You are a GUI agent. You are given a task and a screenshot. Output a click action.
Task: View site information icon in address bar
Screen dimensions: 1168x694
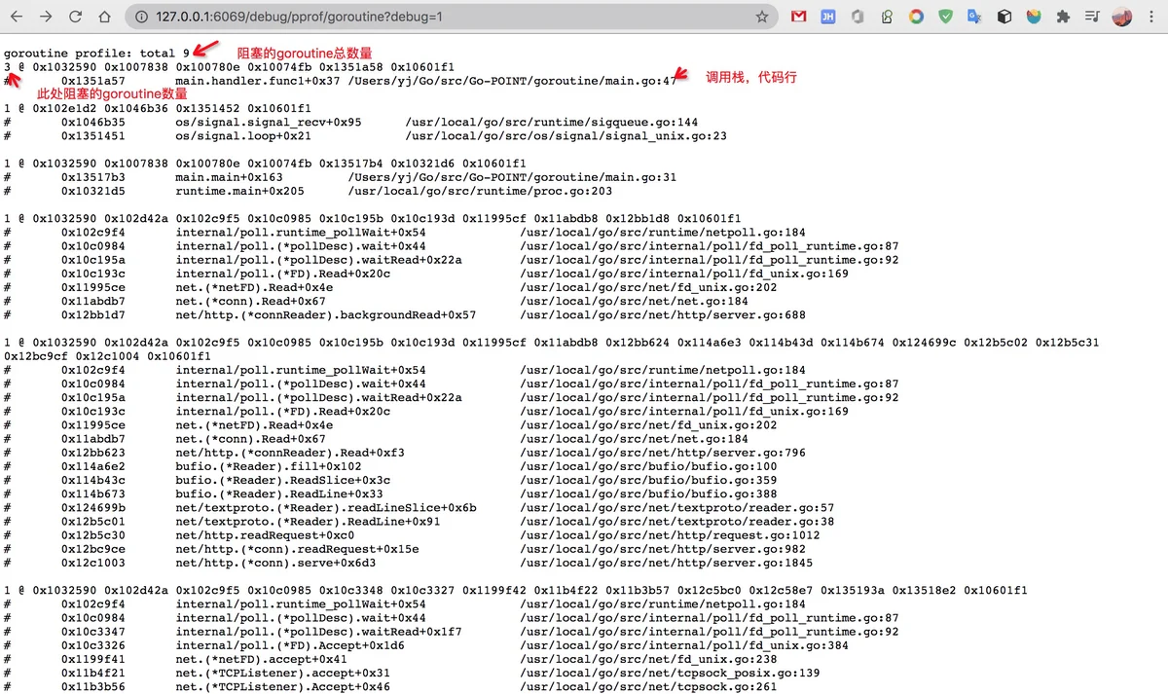(141, 17)
